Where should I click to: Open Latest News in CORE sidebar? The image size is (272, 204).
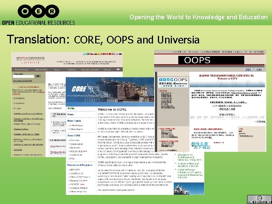tap(76, 125)
